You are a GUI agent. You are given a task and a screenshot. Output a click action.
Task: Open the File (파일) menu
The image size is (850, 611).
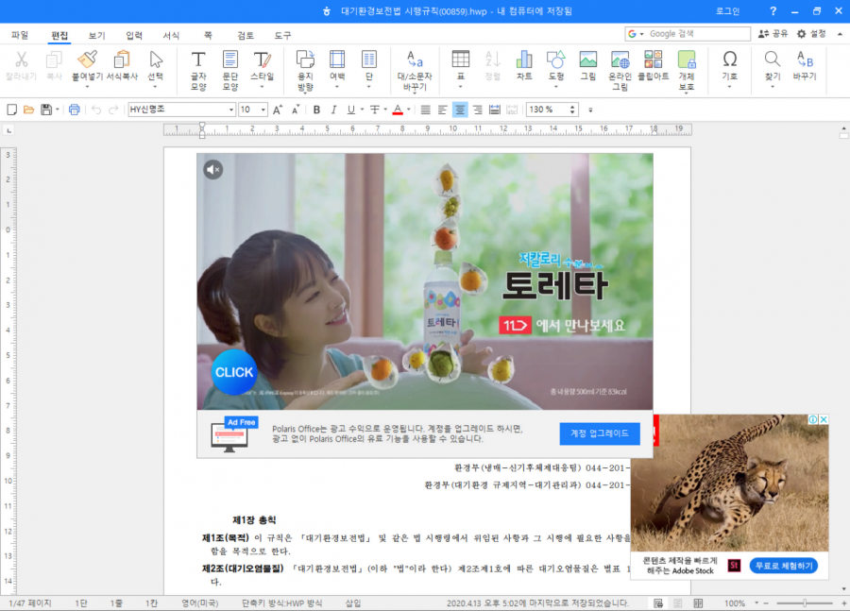pos(20,35)
